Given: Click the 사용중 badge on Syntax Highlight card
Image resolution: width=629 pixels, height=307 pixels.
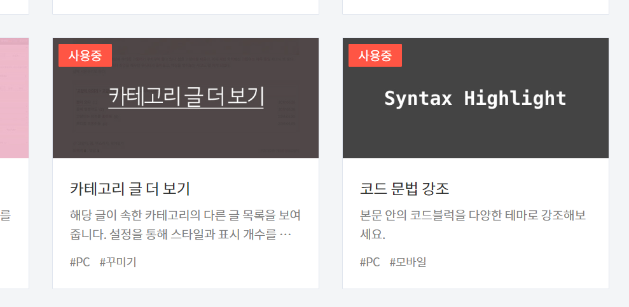Looking at the screenshot, I should (x=375, y=55).
